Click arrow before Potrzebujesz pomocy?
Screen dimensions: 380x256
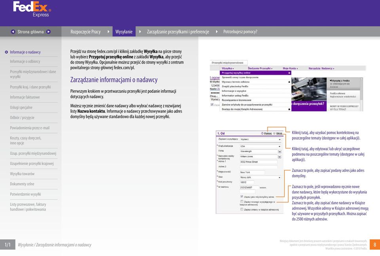(x=217, y=32)
